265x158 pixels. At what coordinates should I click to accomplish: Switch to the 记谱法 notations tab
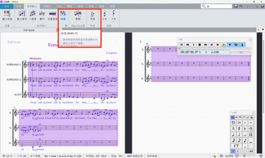[46, 6]
